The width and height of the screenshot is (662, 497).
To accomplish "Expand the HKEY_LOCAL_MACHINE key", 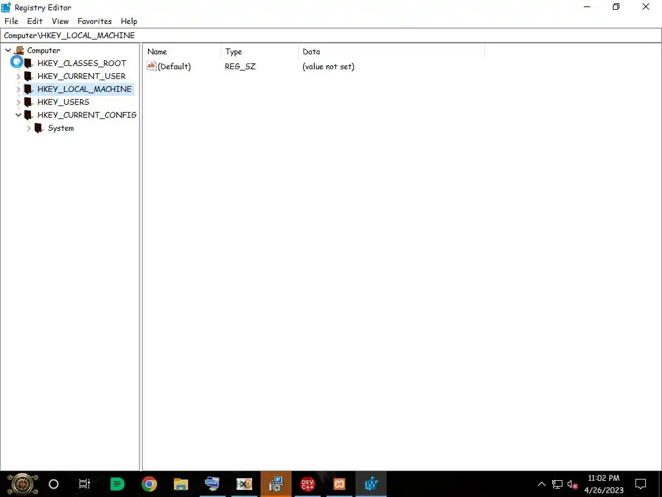I will [x=19, y=89].
